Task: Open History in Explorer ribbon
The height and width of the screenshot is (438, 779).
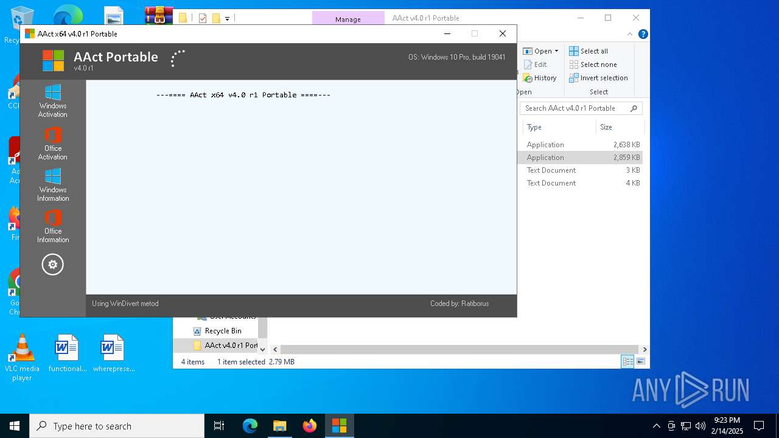Action: coord(540,78)
